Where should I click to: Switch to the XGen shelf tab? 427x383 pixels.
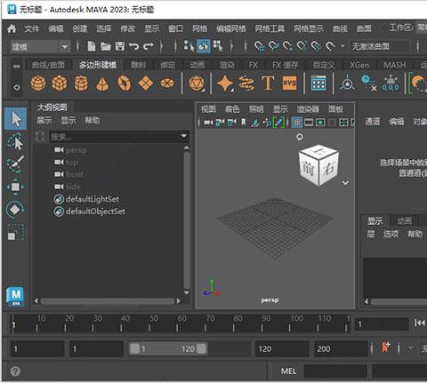[359, 65]
